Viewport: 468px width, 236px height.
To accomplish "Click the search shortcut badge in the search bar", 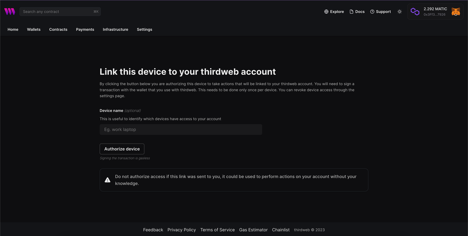I will (x=96, y=11).
